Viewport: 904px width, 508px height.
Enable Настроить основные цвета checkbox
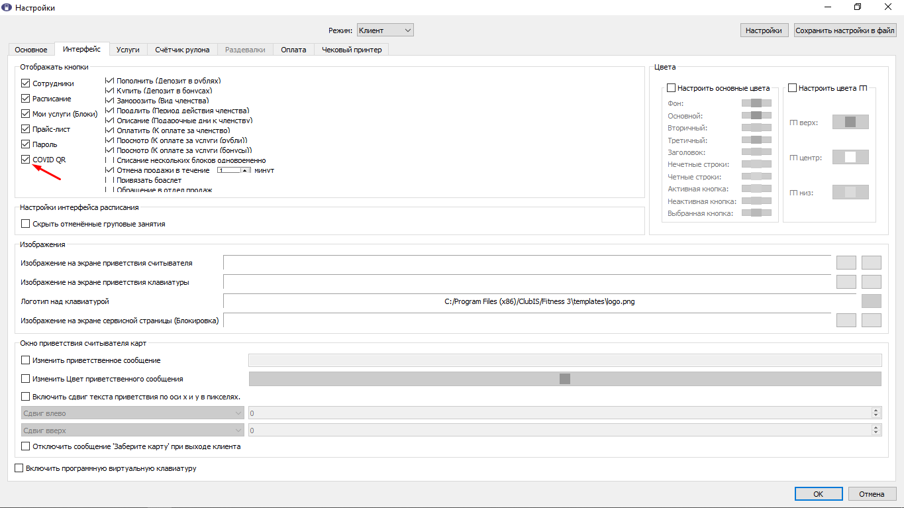point(672,88)
